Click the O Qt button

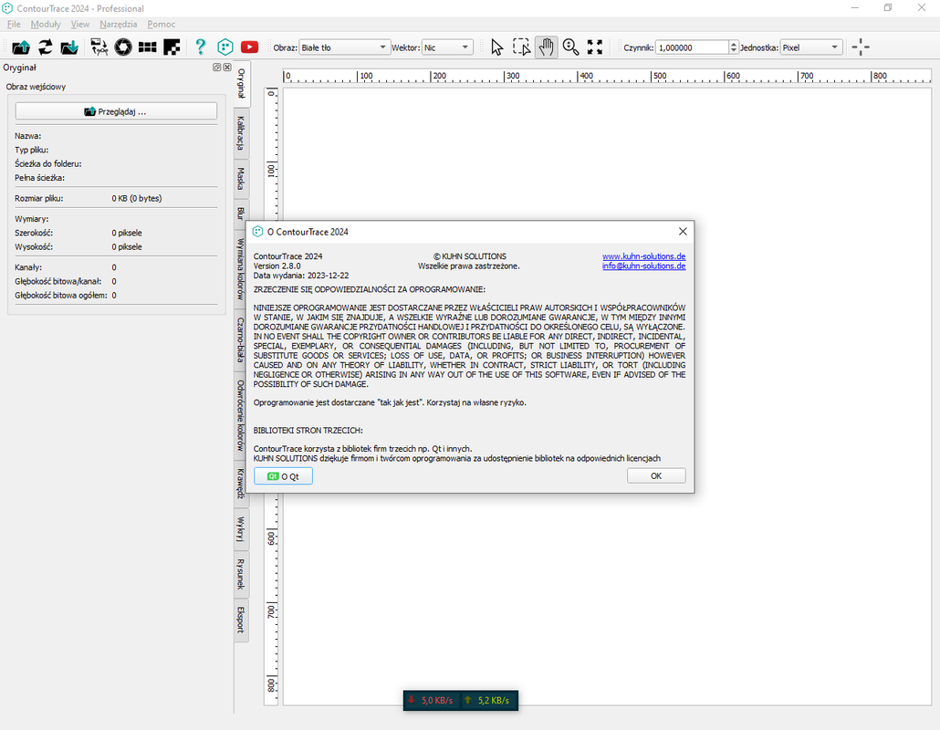coord(283,476)
